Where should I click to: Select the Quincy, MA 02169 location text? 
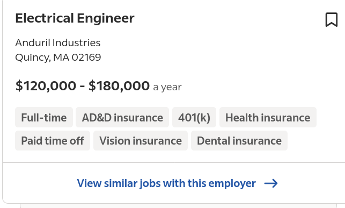pyautogui.click(x=58, y=58)
